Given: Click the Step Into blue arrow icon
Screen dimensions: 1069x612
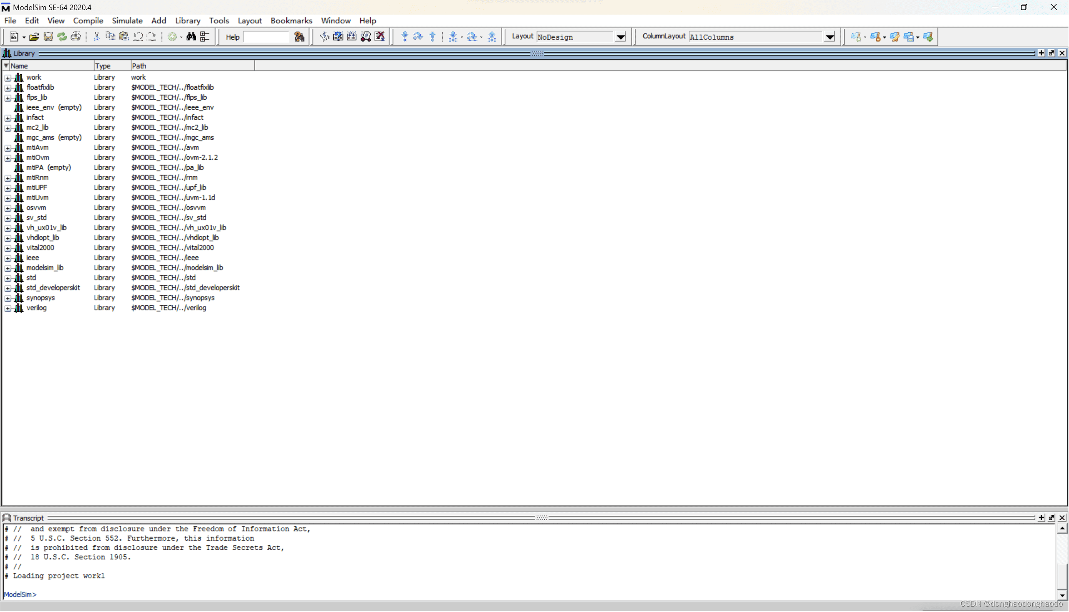Looking at the screenshot, I should point(404,37).
